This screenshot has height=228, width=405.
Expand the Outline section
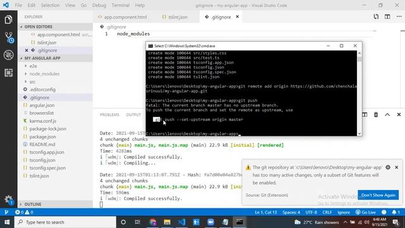32,204
